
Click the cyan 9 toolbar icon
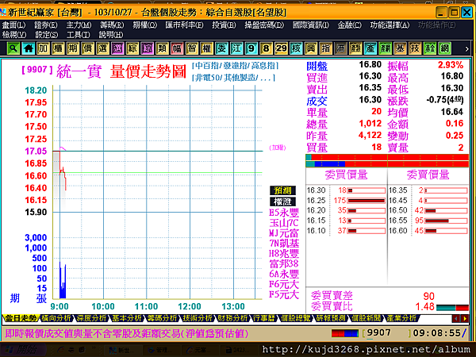[251, 48]
